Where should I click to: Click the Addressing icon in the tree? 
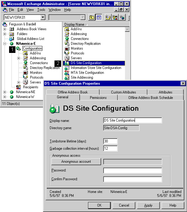25,58
